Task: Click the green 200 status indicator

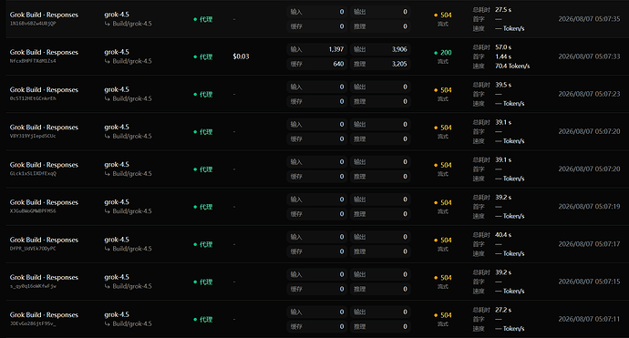Action: [x=443, y=53]
